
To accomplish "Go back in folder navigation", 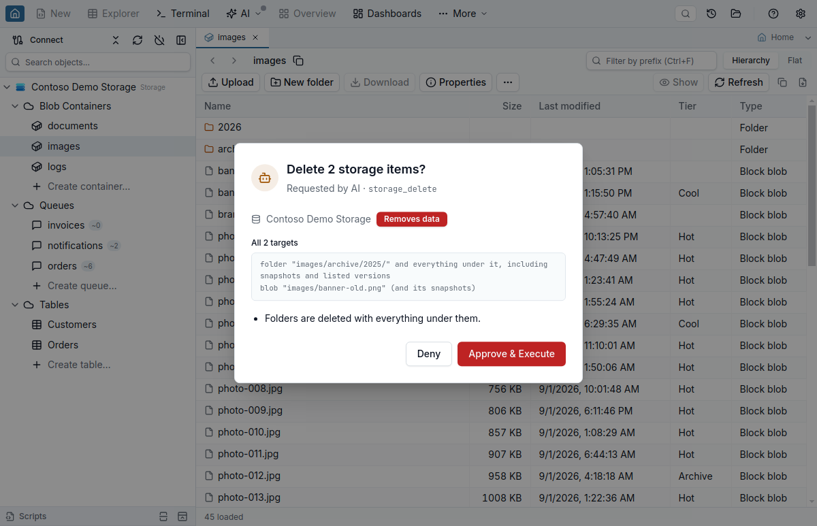I will pos(213,61).
